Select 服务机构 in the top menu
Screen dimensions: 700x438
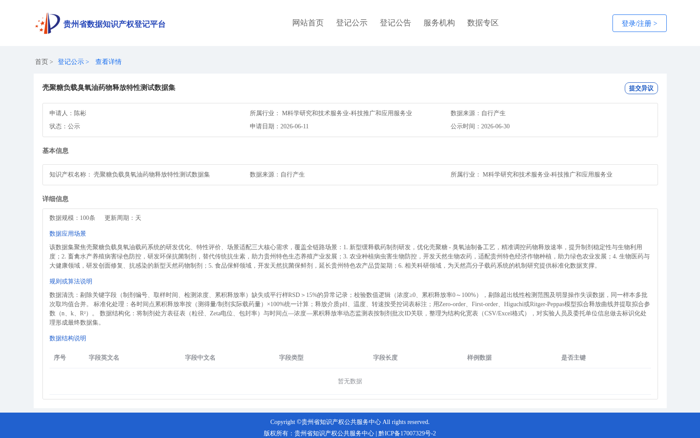[x=439, y=23]
